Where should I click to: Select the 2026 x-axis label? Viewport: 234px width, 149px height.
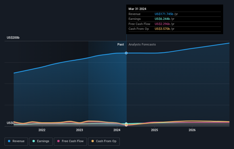tap(192, 130)
